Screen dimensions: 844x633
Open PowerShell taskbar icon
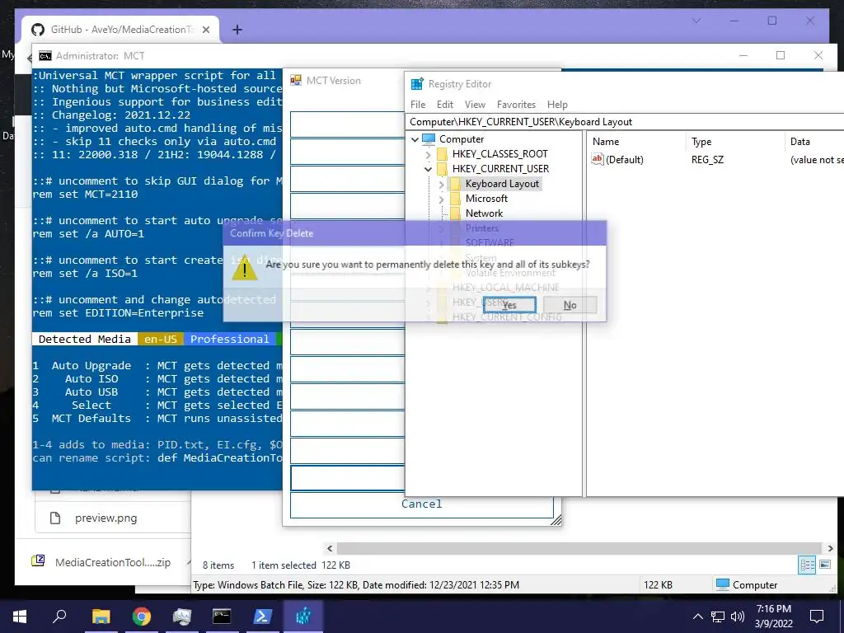click(262, 617)
